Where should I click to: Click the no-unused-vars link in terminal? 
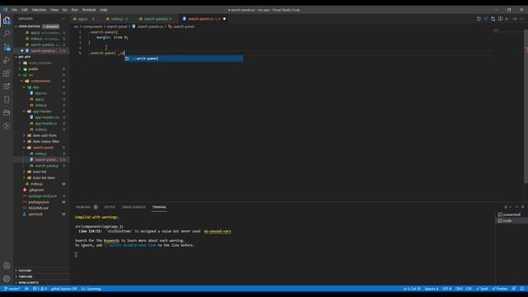[217, 231]
